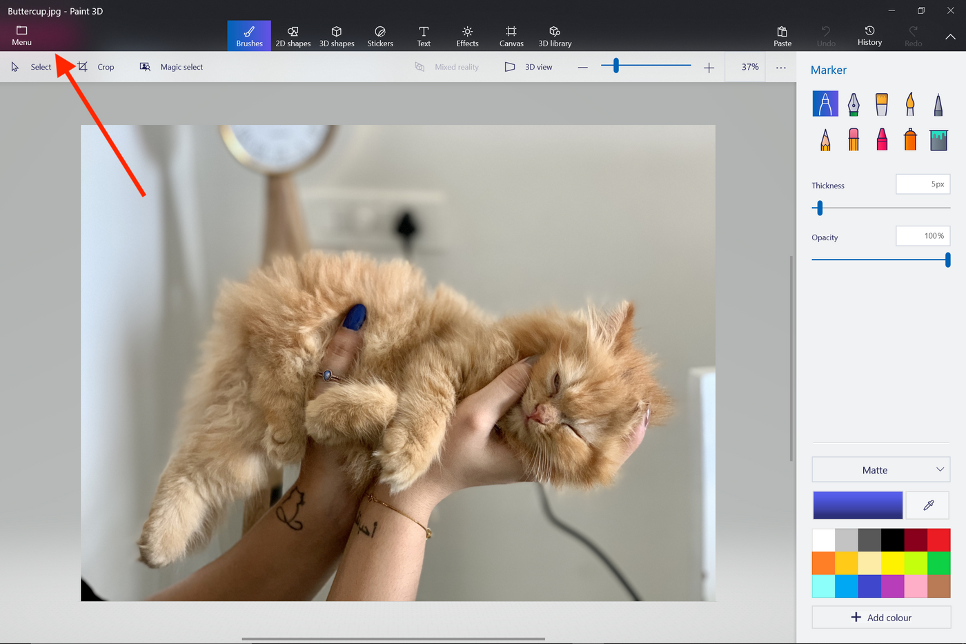
Task: Select the Fill bucket tool
Action: [938, 139]
